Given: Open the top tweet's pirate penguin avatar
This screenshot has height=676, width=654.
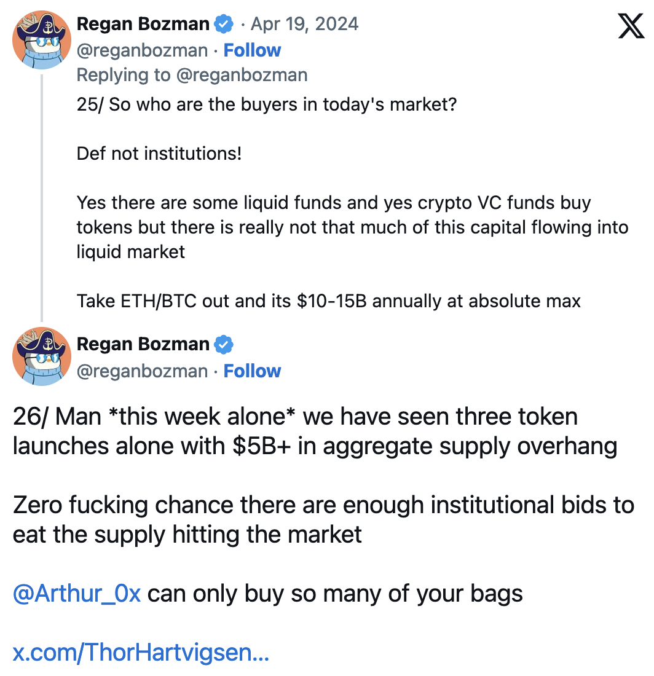Looking at the screenshot, I should point(42,40).
